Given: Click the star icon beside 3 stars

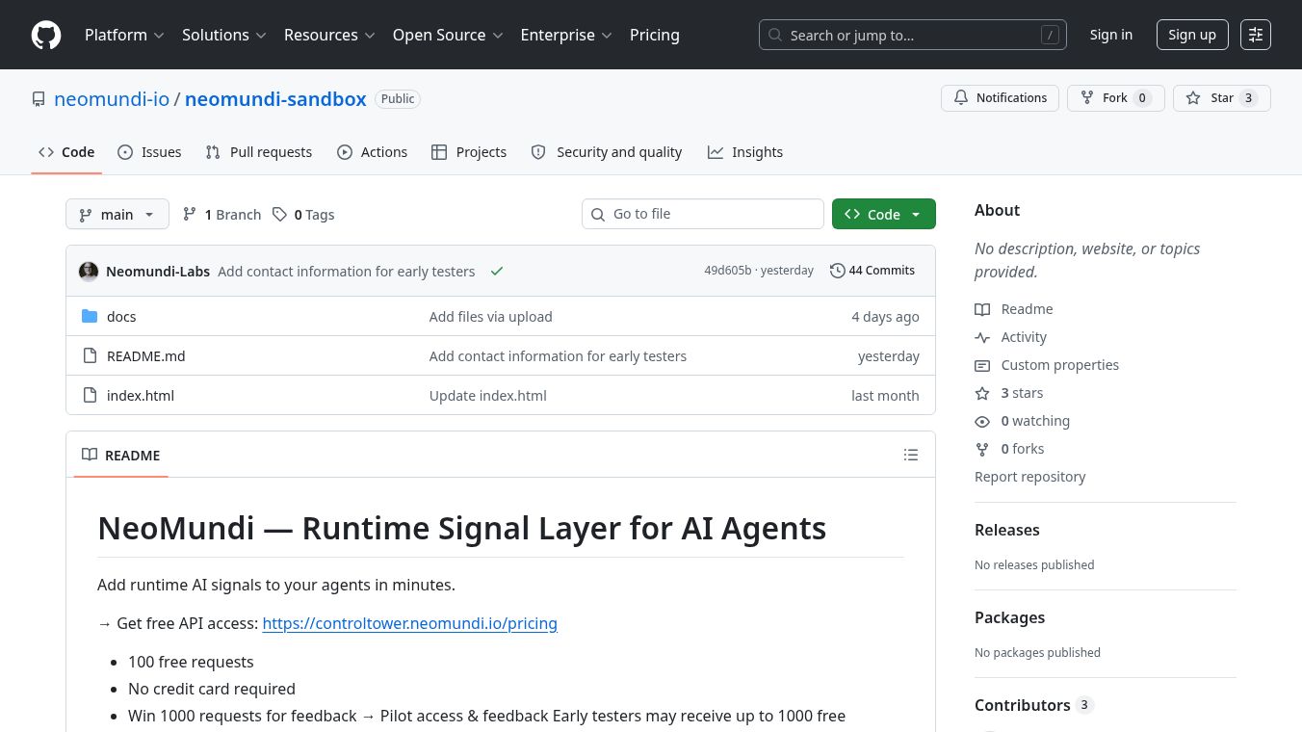Looking at the screenshot, I should coord(982,393).
